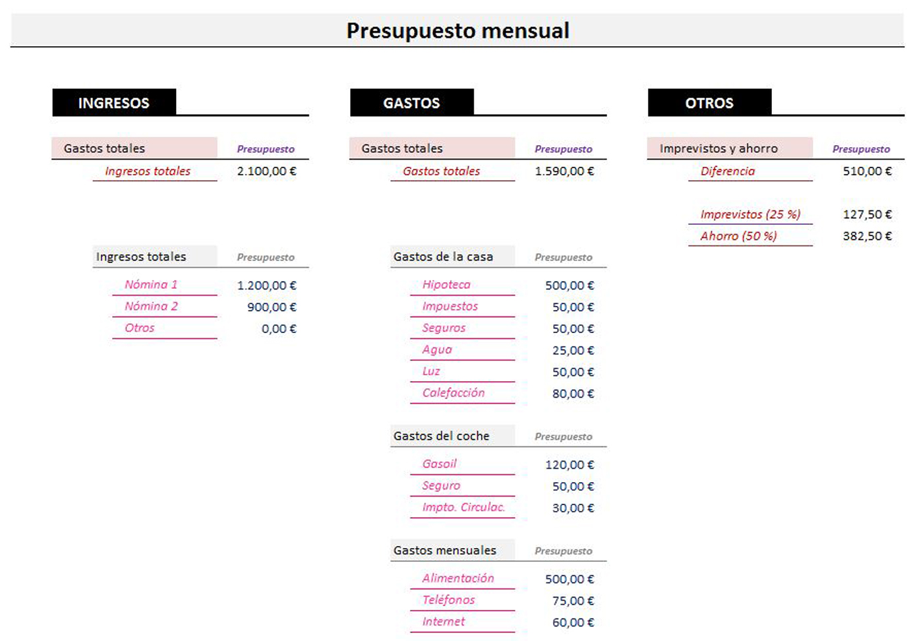Select the Seguros 50,00 € value

573,328
